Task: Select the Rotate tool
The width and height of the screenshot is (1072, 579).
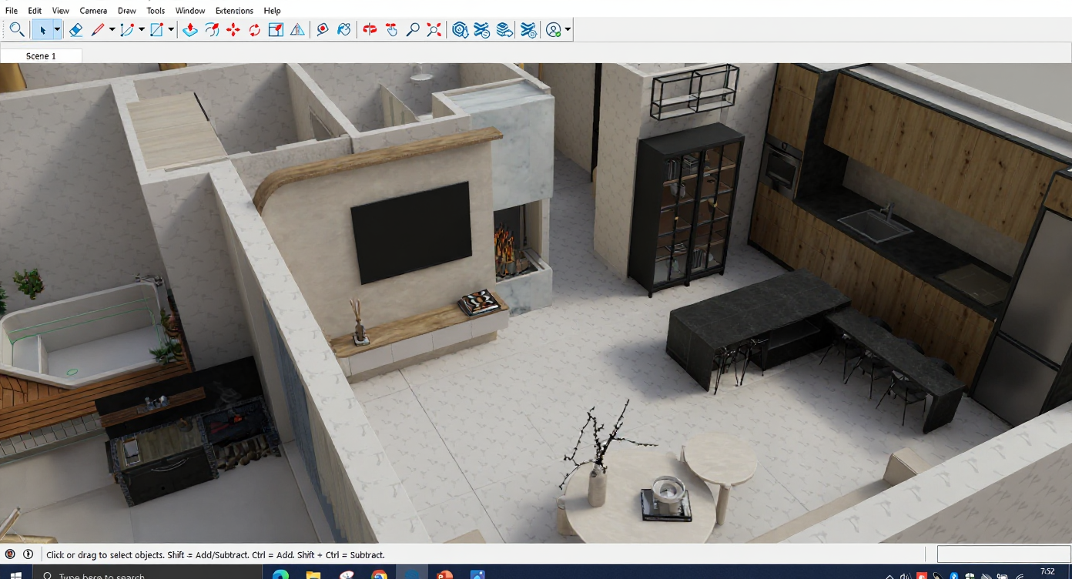Action: tap(255, 30)
